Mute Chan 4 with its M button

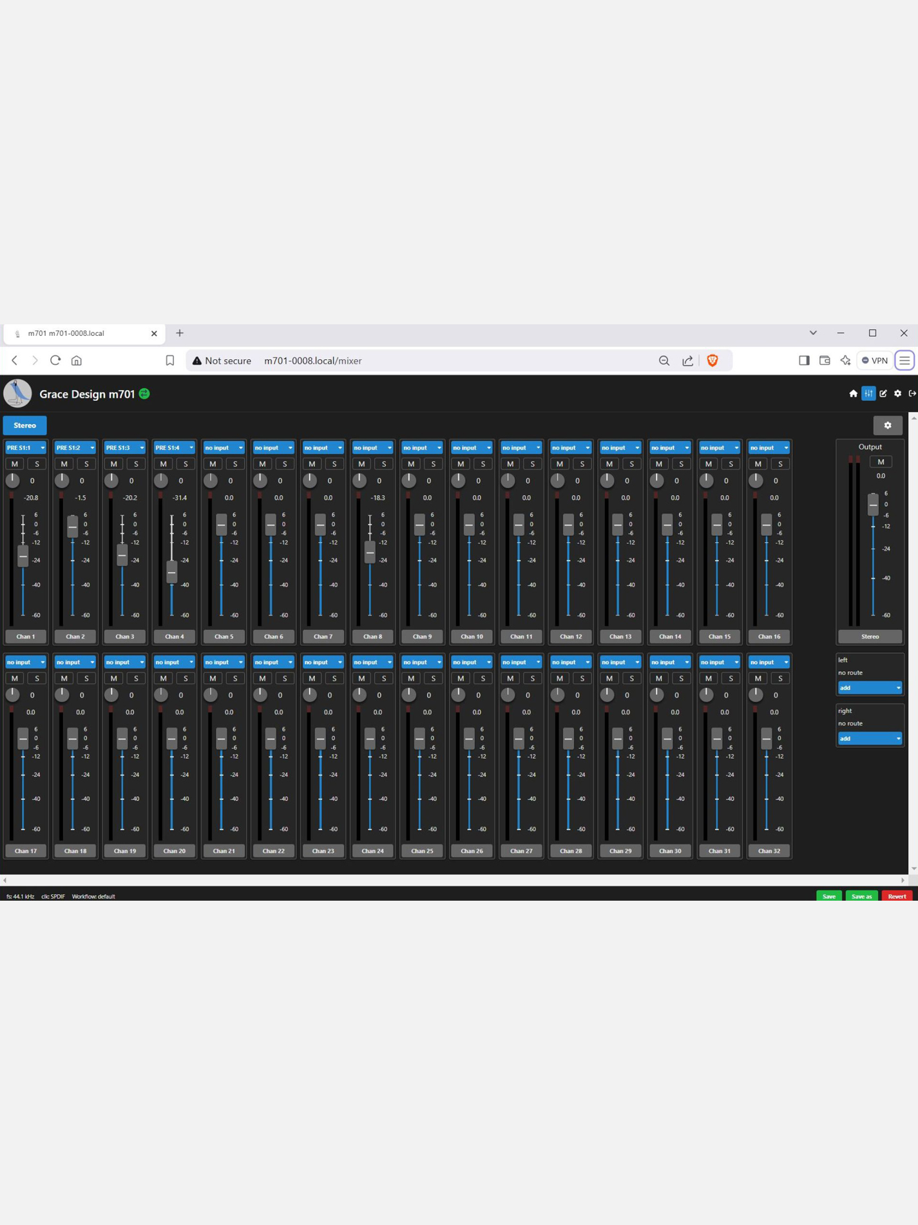[164, 464]
